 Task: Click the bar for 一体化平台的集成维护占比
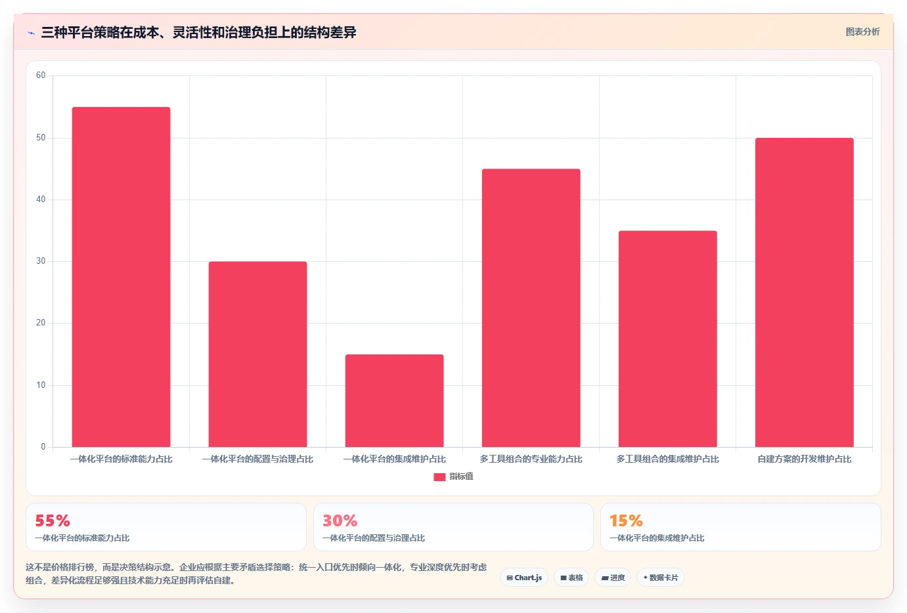pyautogui.click(x=394, y=400)
